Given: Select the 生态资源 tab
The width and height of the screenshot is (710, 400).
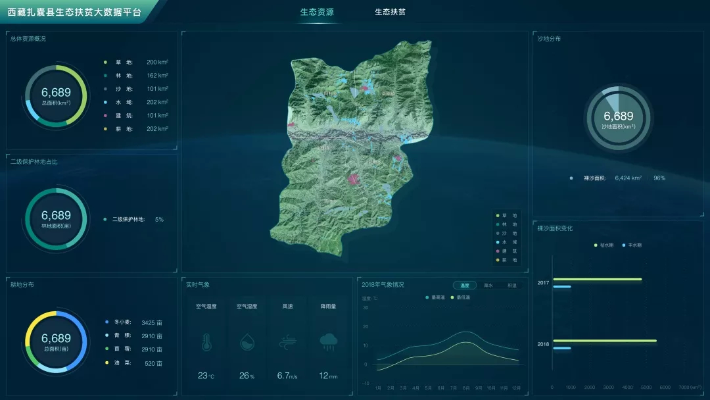Looking at the screenshot, I should [317, 12].
